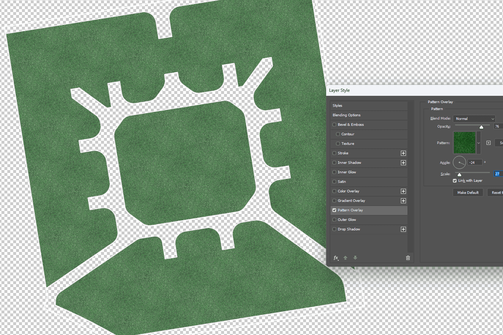The image size is (503, 335).
Task: Click the Angle value input field
Action: pos(474,163)
